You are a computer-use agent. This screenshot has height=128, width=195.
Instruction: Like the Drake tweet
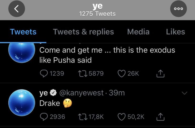pos(122,116)
